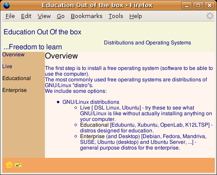Click 'Distributions and Operating Systems' text
The image size is (217, 175).
pos(147,43)
